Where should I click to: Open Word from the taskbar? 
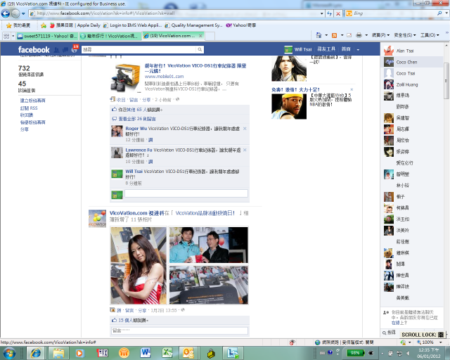point(146,353)
